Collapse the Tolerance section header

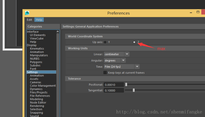pos(135,79)
